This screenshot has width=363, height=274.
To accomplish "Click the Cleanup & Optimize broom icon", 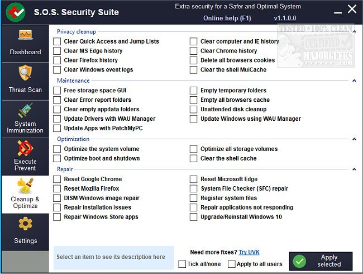I will point(25,185).
